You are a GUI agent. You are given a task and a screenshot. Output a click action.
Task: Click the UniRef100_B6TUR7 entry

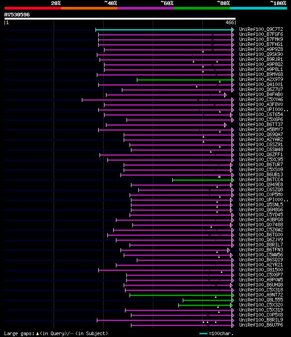pyautogui.click(x=261, y=165)
